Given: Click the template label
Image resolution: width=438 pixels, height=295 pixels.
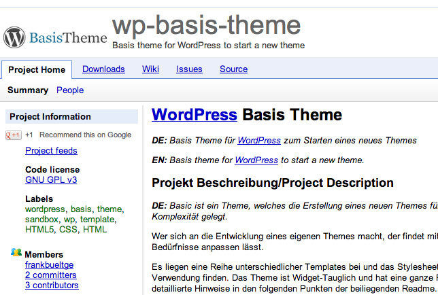Looking at the screenshot, I should click(97, 220).
